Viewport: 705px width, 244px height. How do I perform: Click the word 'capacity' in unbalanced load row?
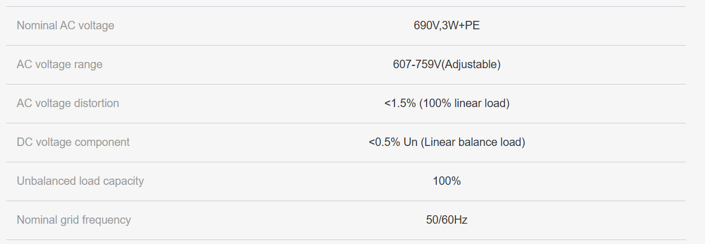pyautogui.click(x=123, y=181)
